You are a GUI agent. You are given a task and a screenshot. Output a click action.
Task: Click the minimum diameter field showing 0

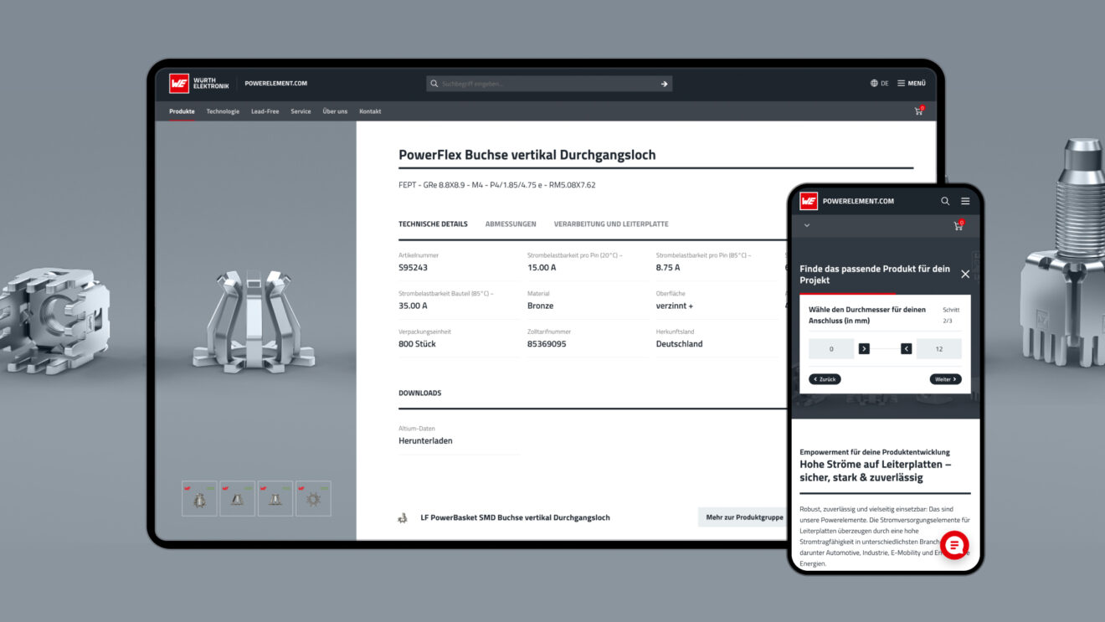click(x=831, y=349)
